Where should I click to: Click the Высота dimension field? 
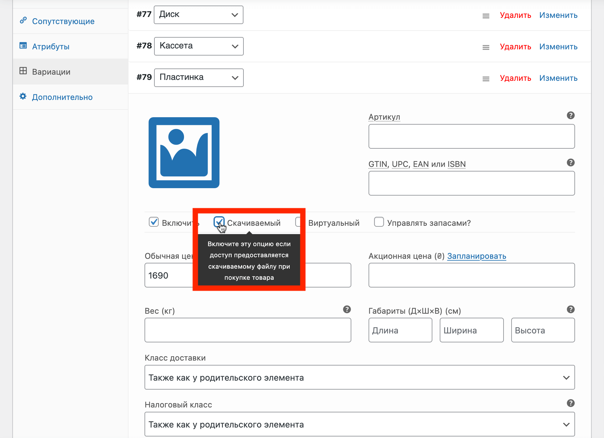[x=543, y=330]
